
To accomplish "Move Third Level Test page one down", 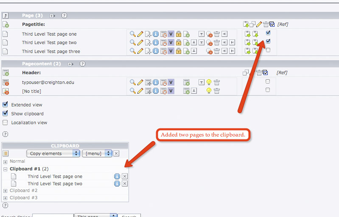I will point(202,34).
